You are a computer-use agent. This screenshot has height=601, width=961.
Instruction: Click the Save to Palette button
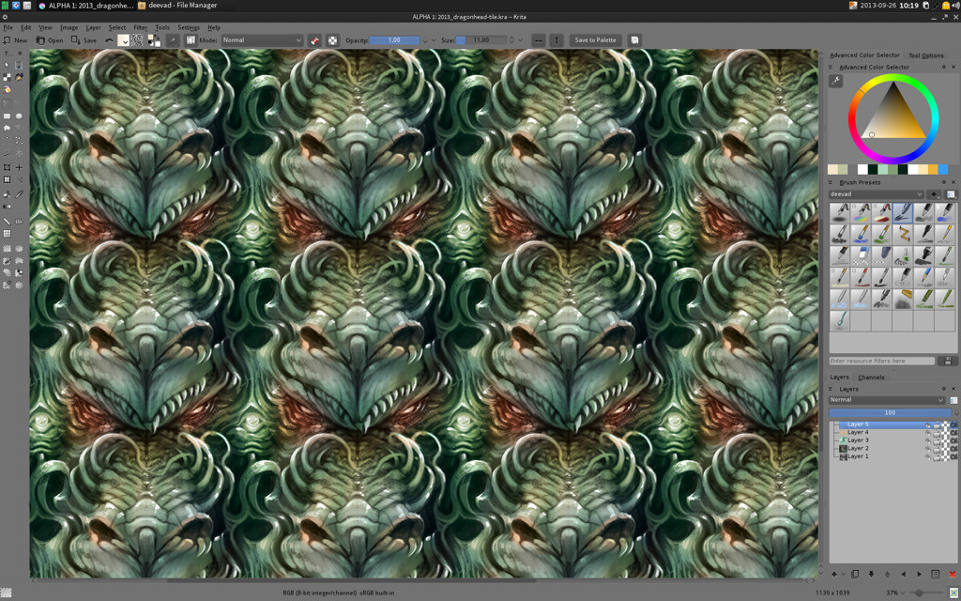coord(595,40)
